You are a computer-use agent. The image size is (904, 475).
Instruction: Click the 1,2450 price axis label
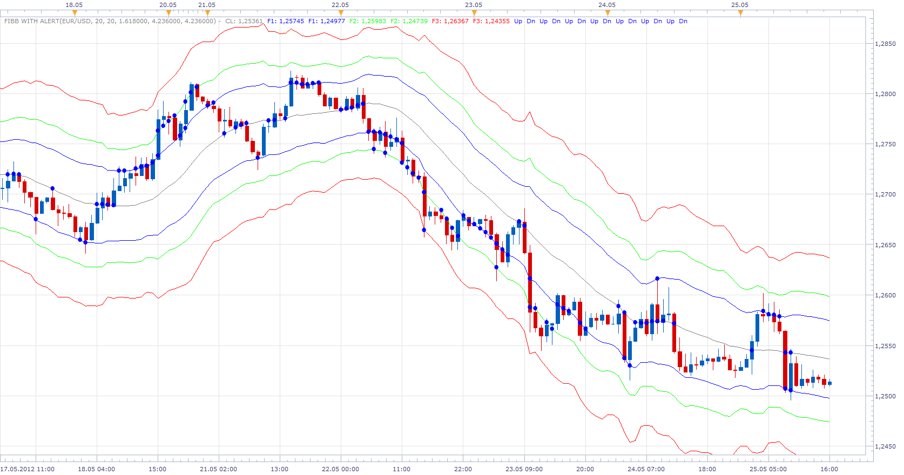pyautogui.click(x=885, y=446)
